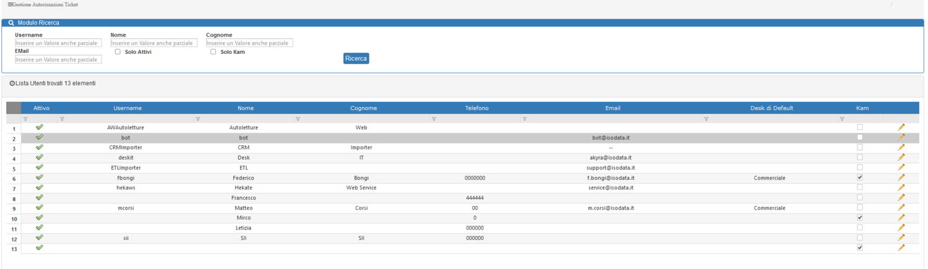Screen dimensions: 928x269
Task: Click the green active checkmark for AWAutoletture
Action: coord(40,127)
